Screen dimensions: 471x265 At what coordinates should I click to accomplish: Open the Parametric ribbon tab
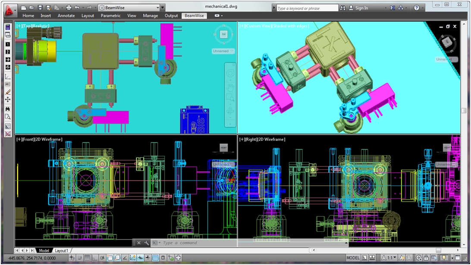point(111,16)
